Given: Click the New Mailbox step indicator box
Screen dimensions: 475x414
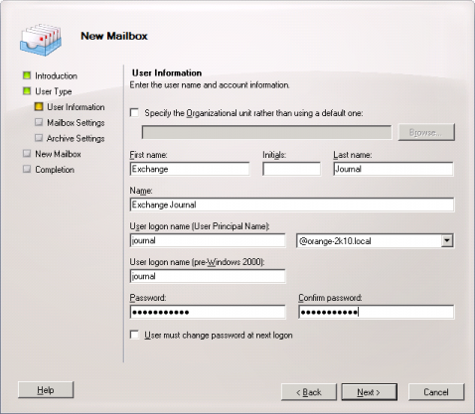Looking at the screenshot, I should coord(27,153).
